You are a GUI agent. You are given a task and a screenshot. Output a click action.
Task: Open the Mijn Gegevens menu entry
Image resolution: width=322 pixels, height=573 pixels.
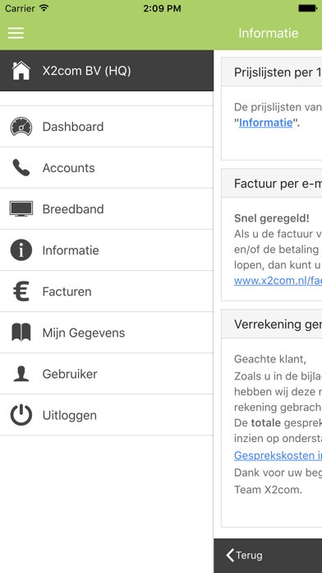[x=107, y=333]
